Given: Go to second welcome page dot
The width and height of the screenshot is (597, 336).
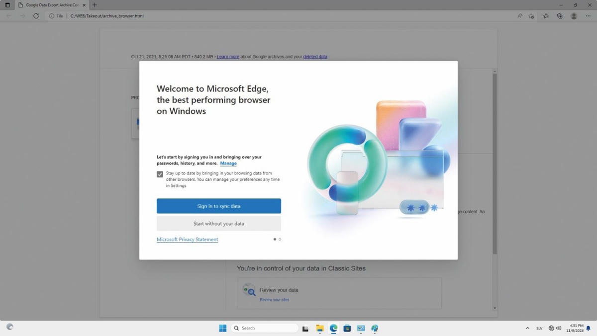Looking at the screenshot, I should click(x=280, y=240).
